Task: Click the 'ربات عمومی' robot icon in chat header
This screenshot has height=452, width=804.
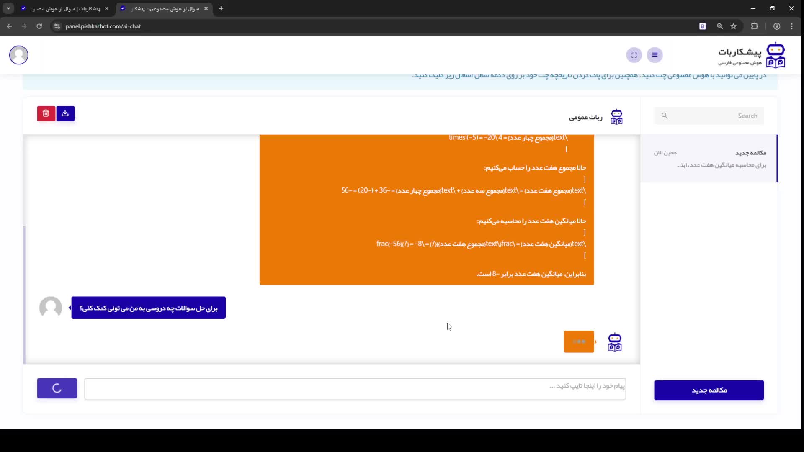Action: pos(616,117)
